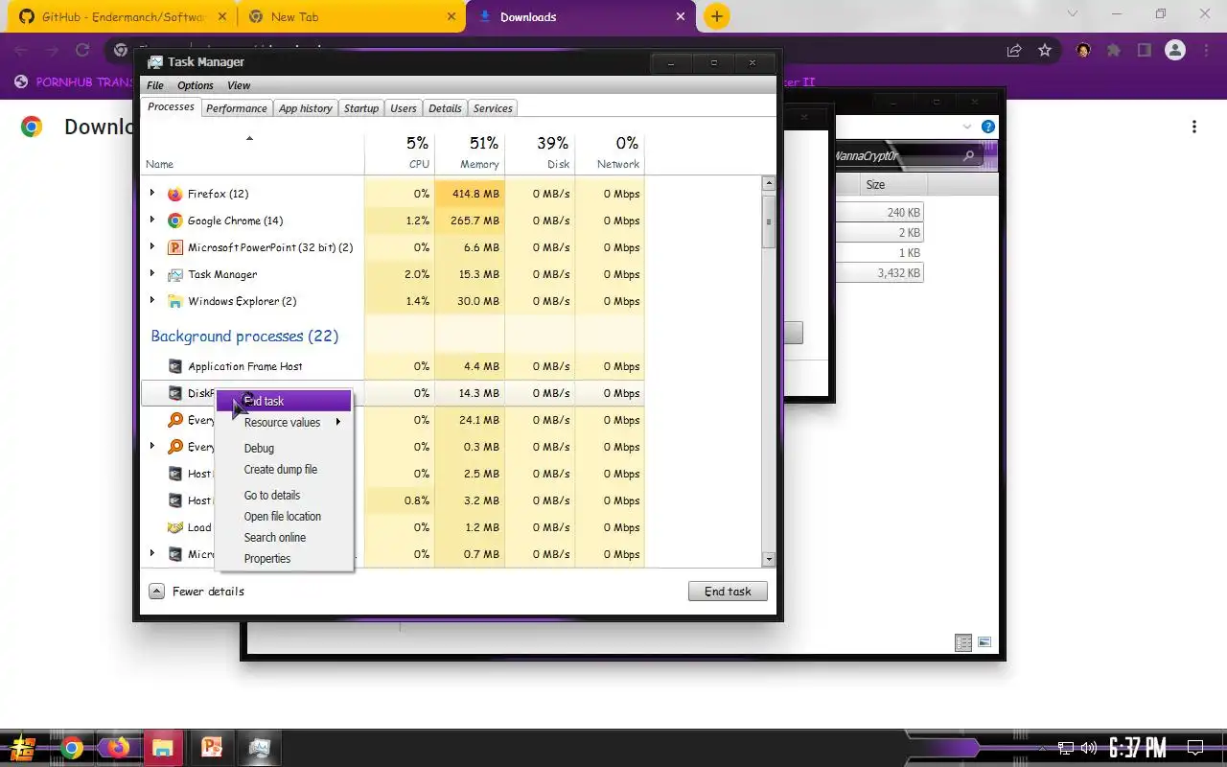The image size is (1227, 767).
Task: Open the Resource values submenu
Action: [284, 422]
